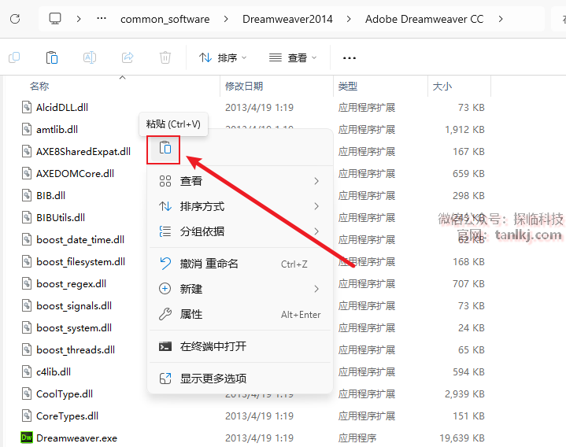Click the 2,939 KB size cell
Image resolution: width=566 pixels, height=447 pixels.
pyautogui.click(x=464, y=393)
